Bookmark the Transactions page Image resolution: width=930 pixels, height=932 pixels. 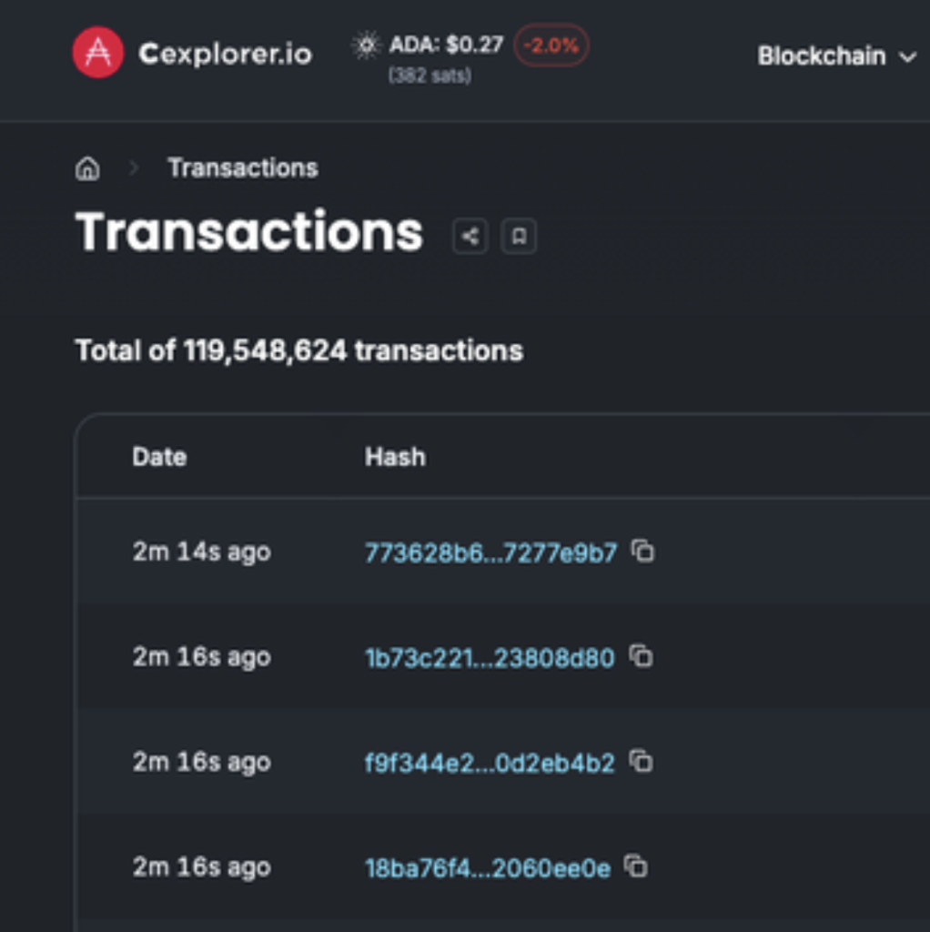point(520,236)
